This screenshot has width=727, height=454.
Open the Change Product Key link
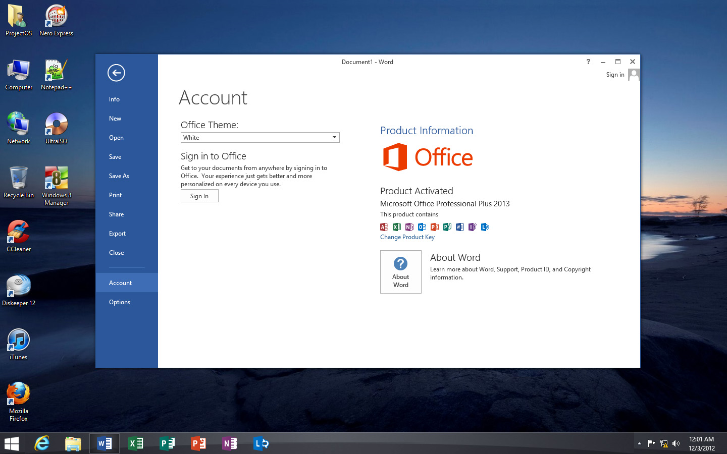tap(407, 237)
